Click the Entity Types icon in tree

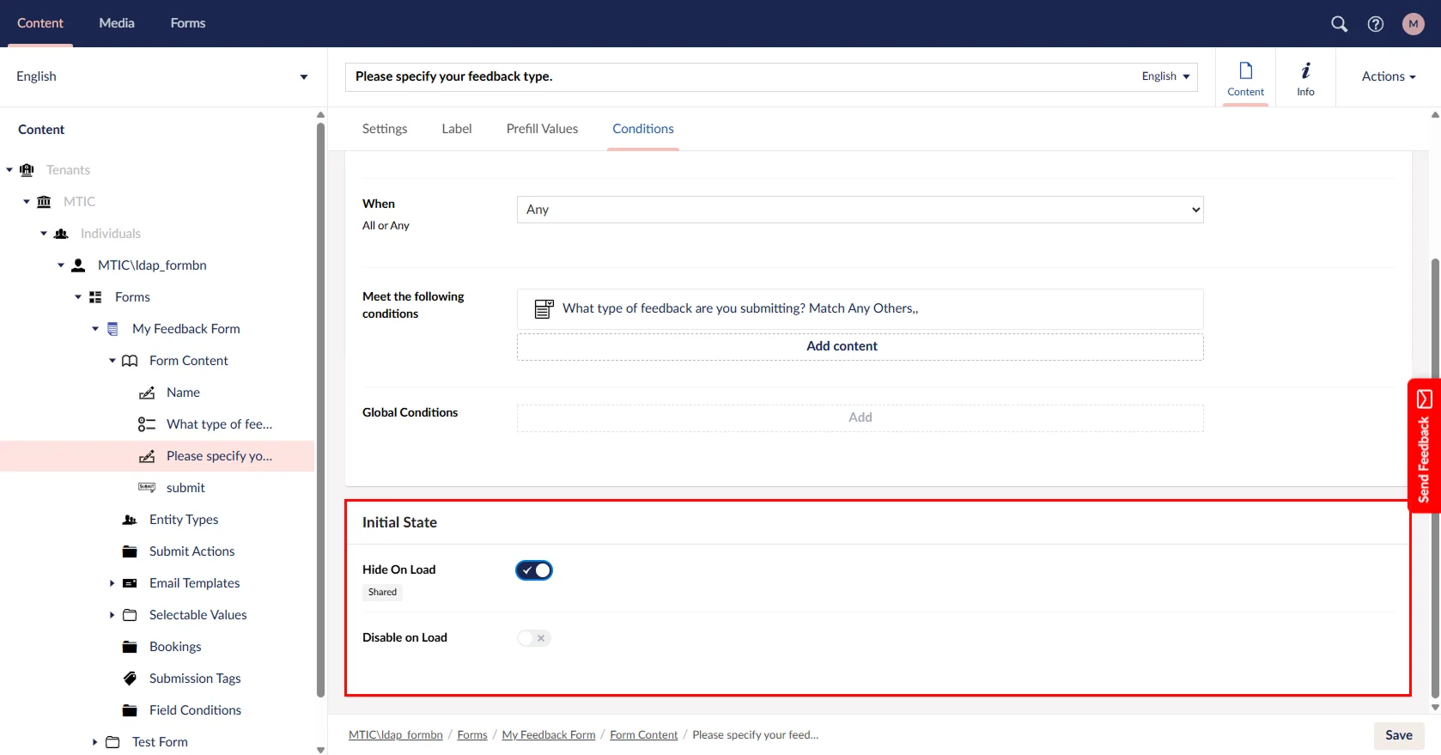pos(130,520)
